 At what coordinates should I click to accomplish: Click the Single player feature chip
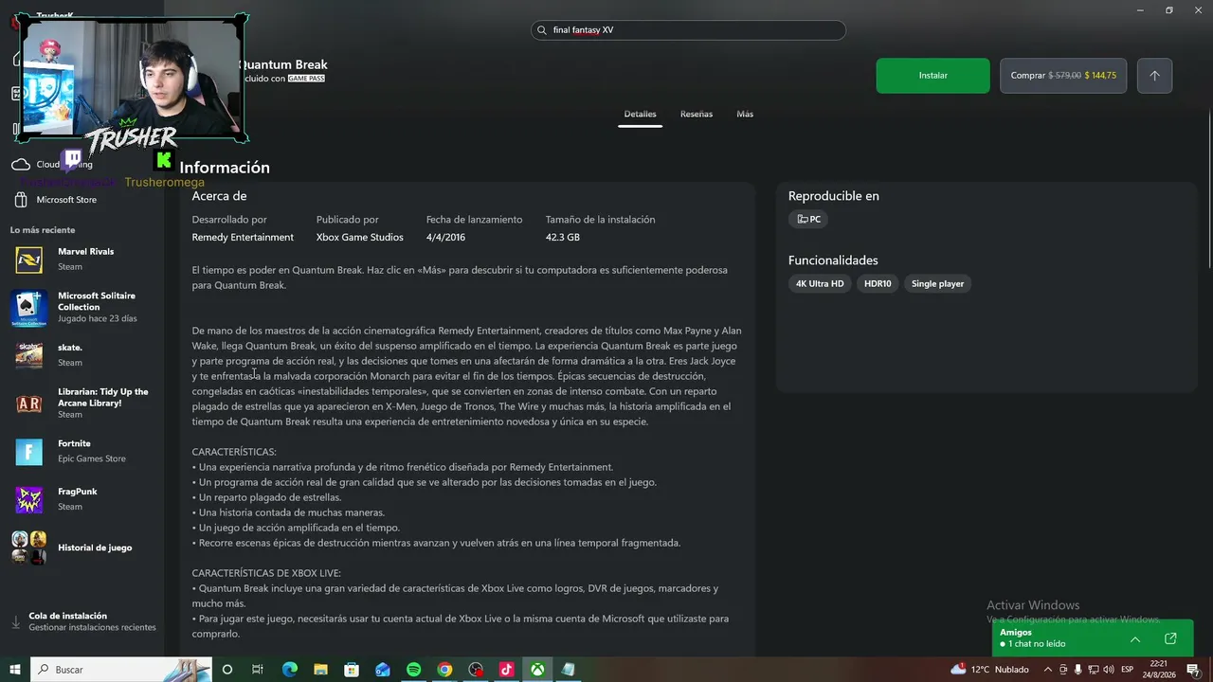pyautogui.click(x=937, y=283)
